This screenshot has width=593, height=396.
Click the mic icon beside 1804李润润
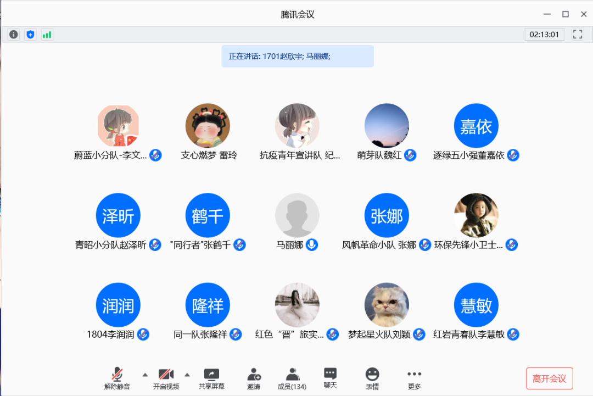point(143,334)
